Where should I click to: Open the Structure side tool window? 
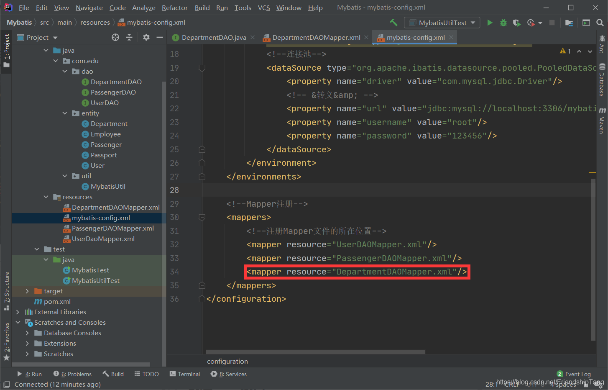(x=6, y=291)
